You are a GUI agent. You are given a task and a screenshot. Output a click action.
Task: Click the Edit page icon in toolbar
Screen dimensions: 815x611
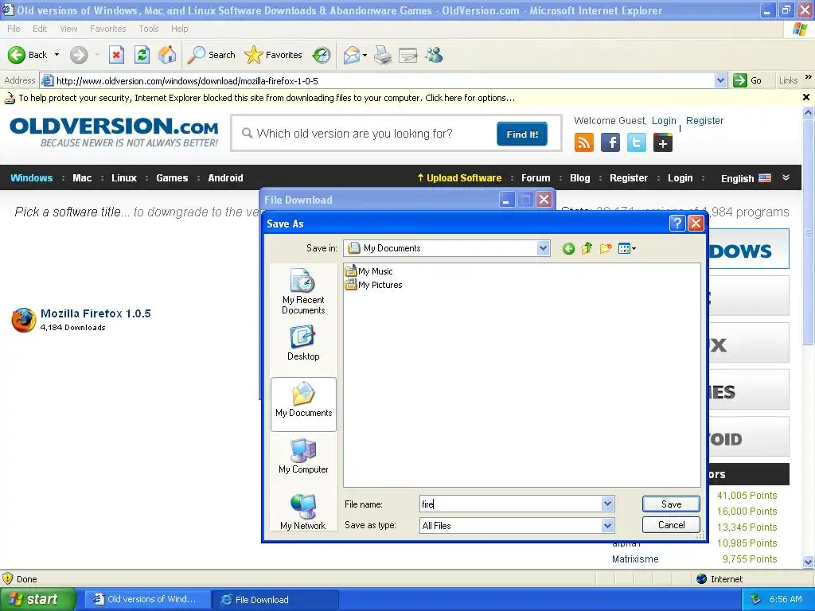(408, 55)
